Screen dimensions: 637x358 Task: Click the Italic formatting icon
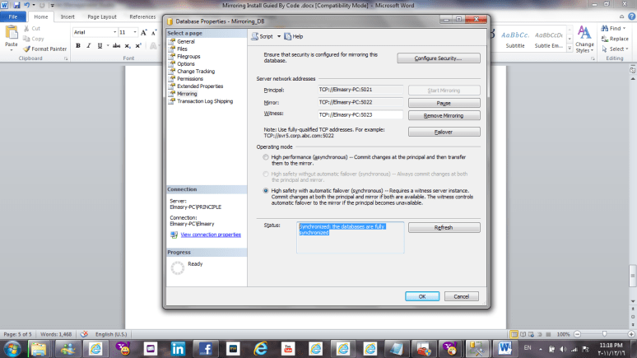pyautogui.click(x=88, y=46)
